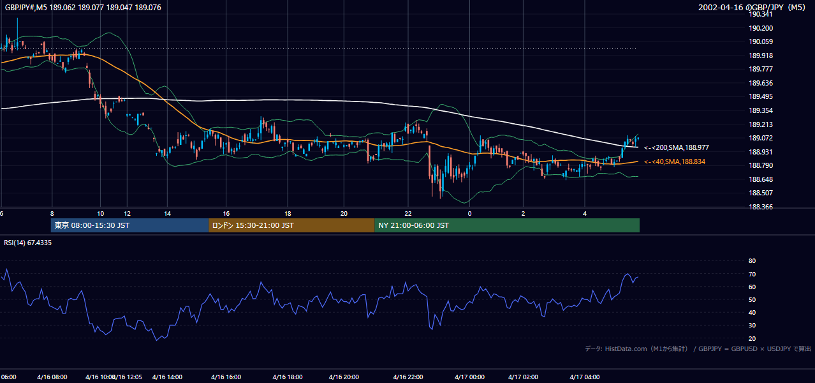Click price axis value 190.341
Viewport: 815px width, 383px height.
[x=761, y=14]
